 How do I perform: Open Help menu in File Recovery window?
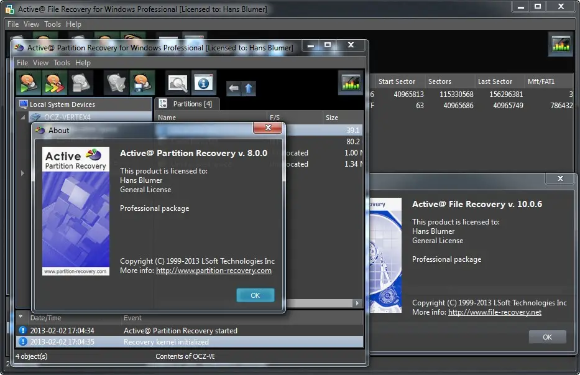pyautogui.click(x=73, y=24)
